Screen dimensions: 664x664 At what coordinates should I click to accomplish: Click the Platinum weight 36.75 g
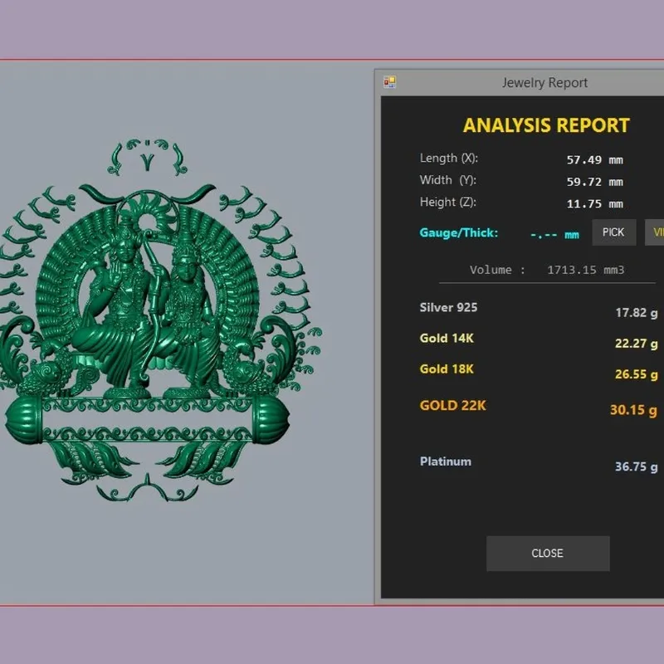coord(636,466)
